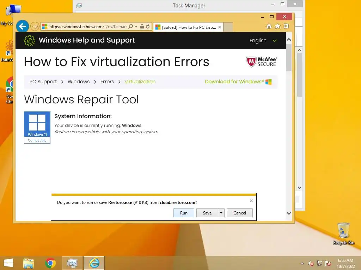Click the browser page scroll down arrow

[x=289, y=213]
